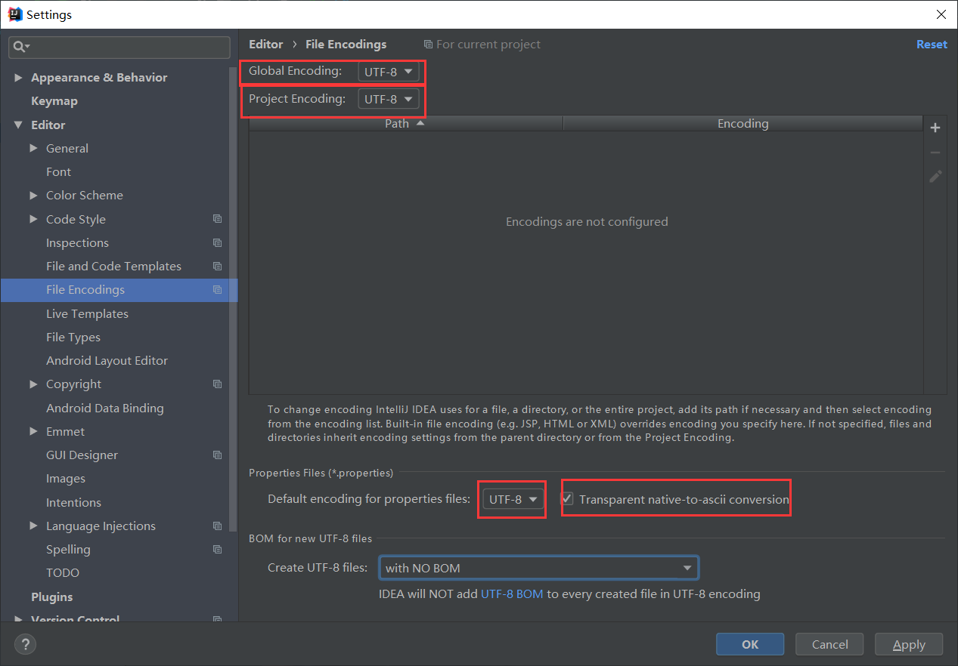The image size is (958, 666).
Task: Open Android Layout Editor settings
Action: (107, 360)
